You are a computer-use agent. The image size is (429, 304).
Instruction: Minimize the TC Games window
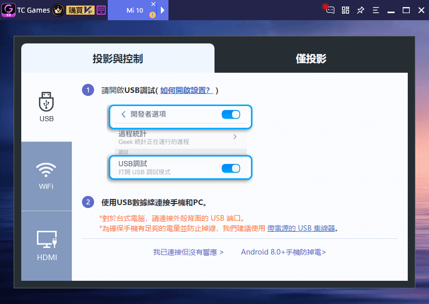click(391, 12)
